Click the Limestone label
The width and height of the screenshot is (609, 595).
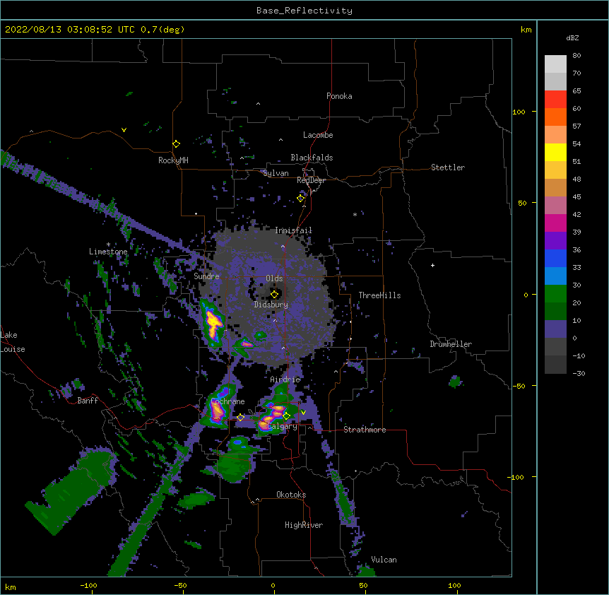108,252
